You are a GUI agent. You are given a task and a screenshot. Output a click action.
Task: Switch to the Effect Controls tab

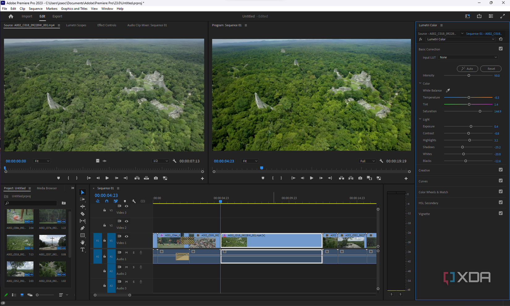107,25
